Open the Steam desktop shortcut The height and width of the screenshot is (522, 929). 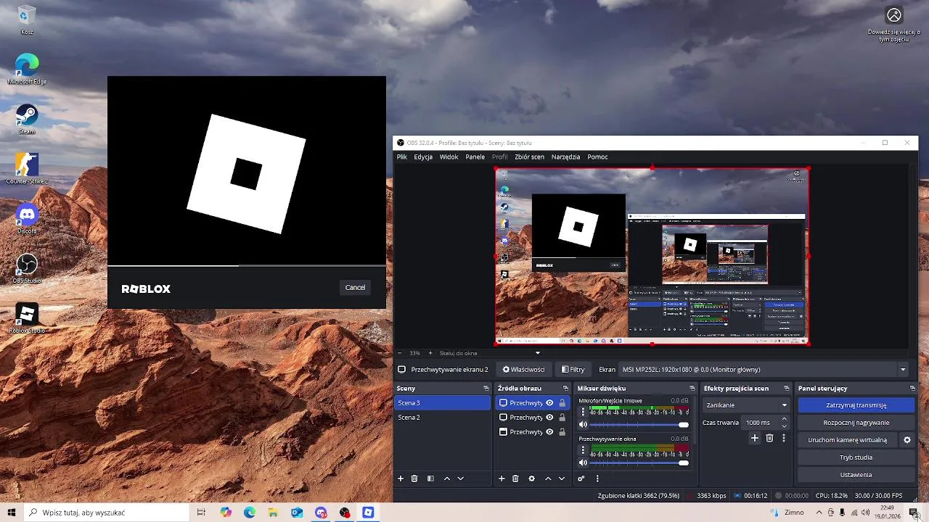pos(27,119)
